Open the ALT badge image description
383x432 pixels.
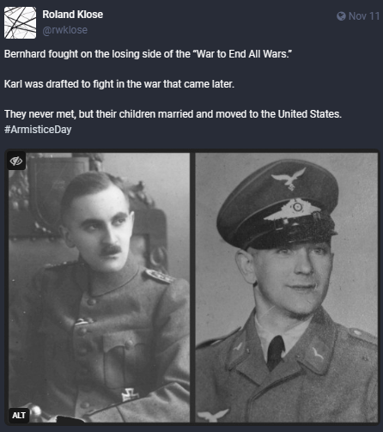click(x=19, y=415)
